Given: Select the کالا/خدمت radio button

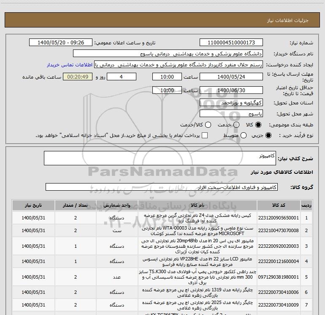Looking at the screenshot, I should point(208,125).
